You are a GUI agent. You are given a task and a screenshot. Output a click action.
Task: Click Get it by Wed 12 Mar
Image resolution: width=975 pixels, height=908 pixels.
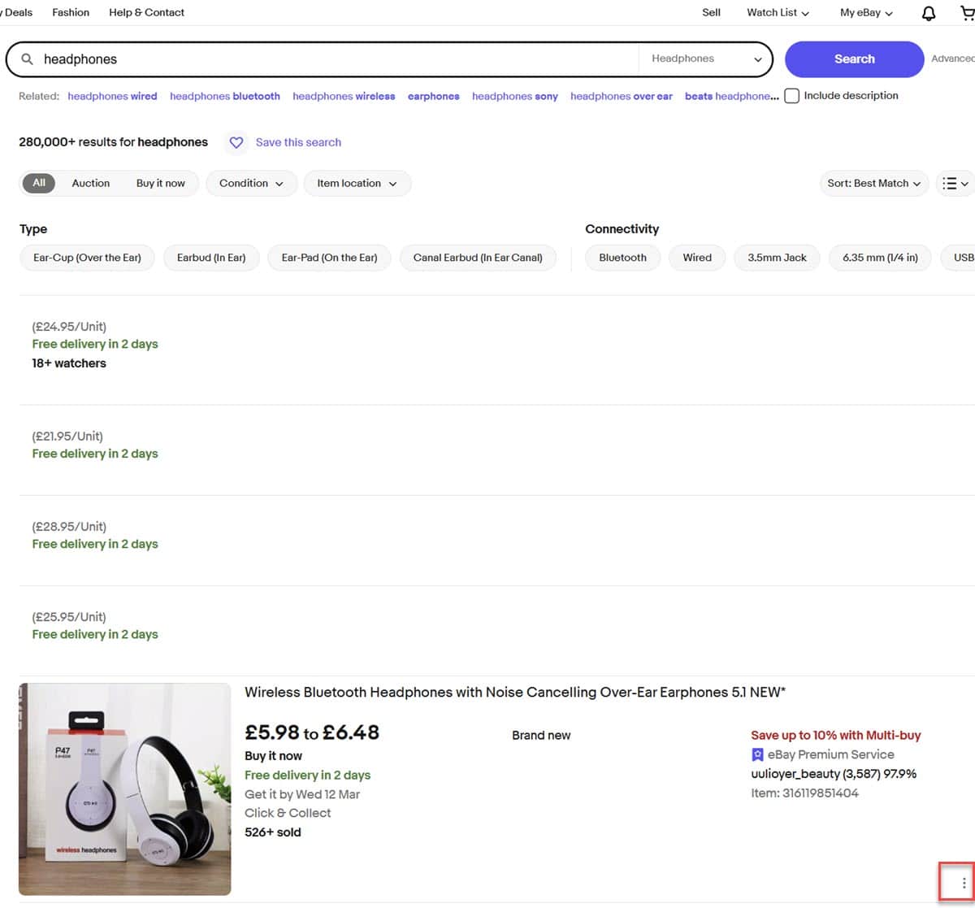point(302,794)
